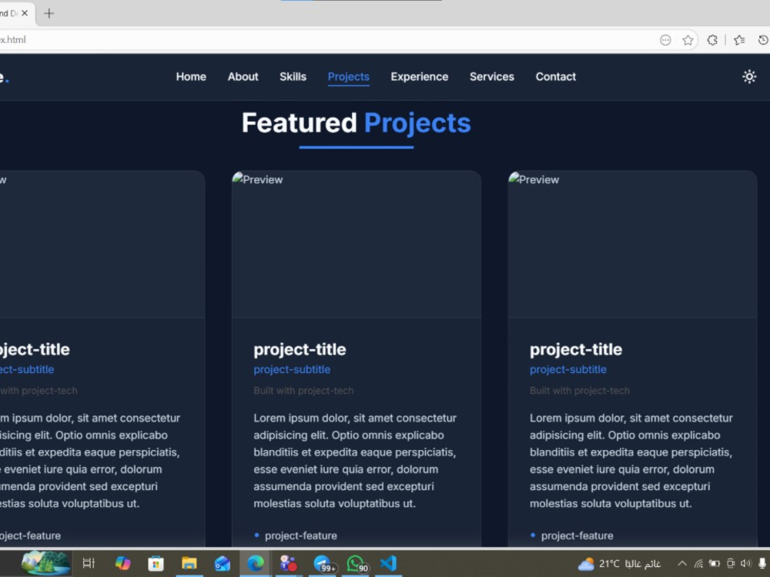Go to the Home nav link
Viewport: 770px width, 577px height.
tap(191, 76)
